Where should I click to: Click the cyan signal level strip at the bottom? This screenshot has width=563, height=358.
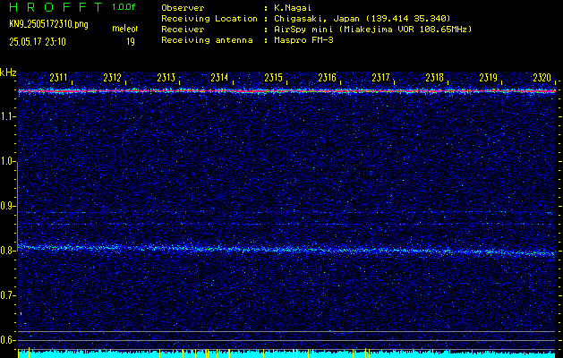(286, 354)
